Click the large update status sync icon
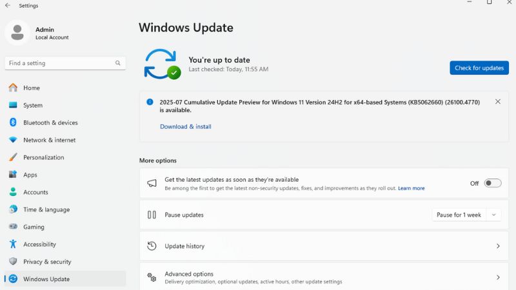The image size is (516, 290). tap(163, 64)
